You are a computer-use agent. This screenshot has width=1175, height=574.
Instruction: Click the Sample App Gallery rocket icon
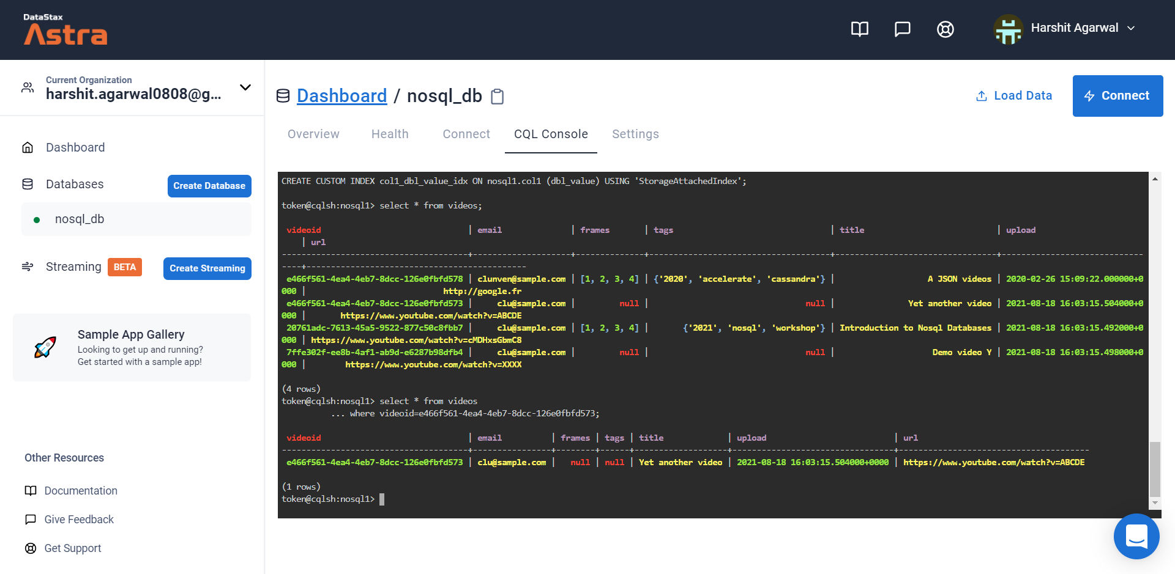(x=46, y=347)
